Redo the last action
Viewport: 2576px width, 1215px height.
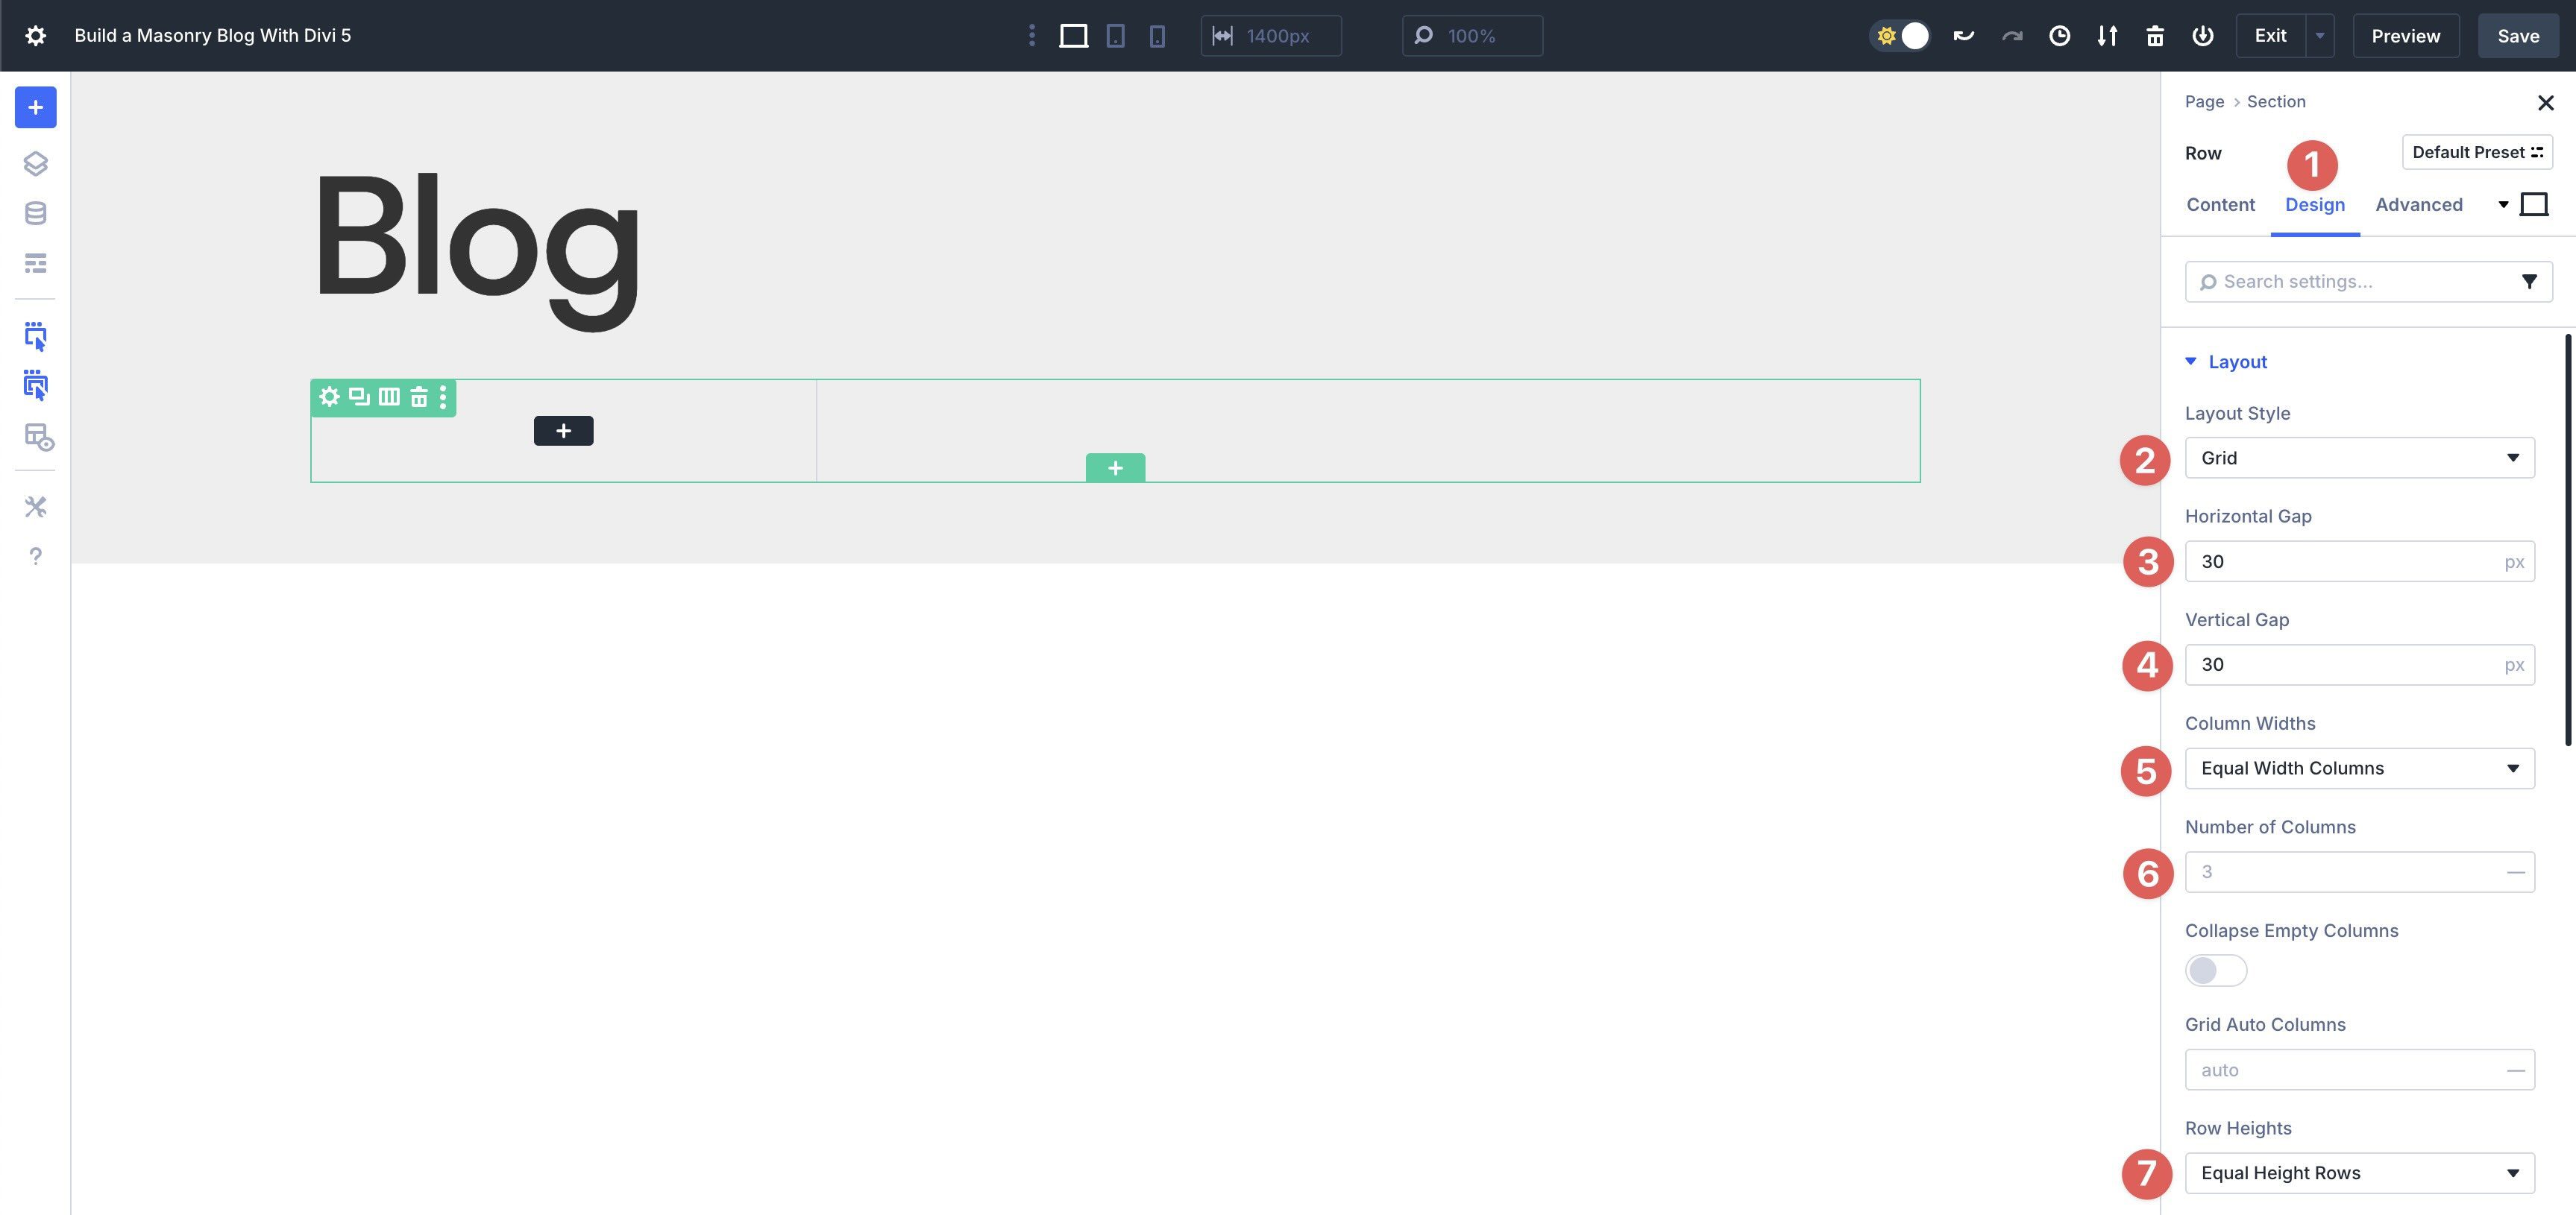tap(2011, 35)
